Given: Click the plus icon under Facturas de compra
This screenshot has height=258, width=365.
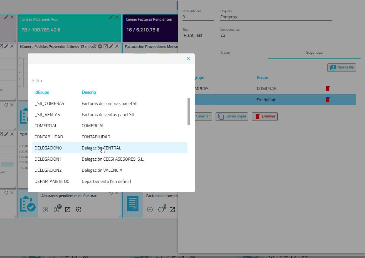Looking at the screenshot, I should 150,210.
